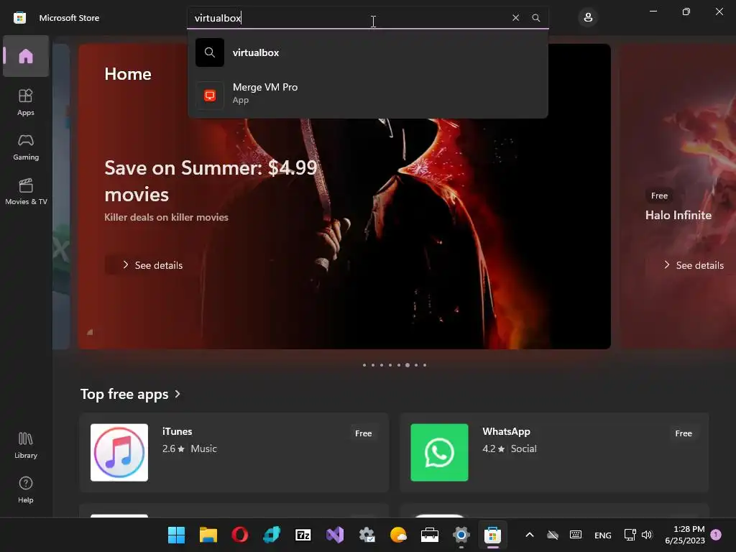Open the briefcase toolbox taskbar app
736x552 pixels.
tap(430, 535)
